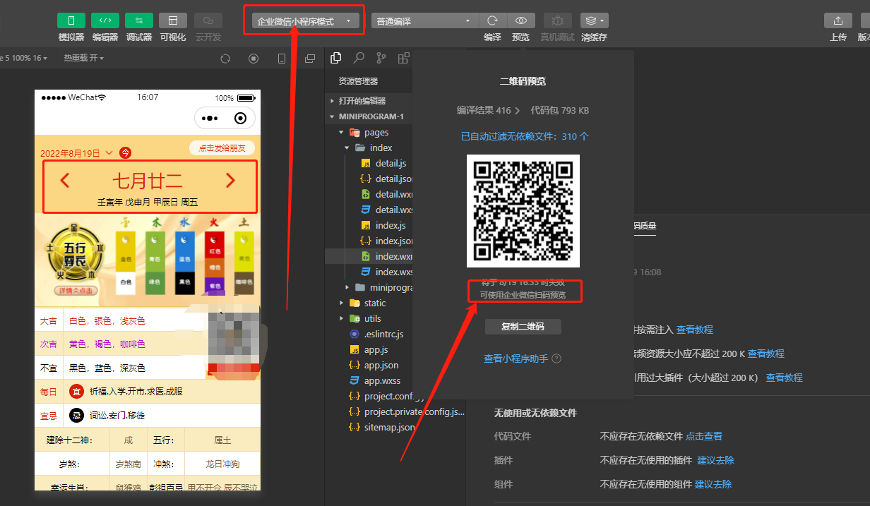Viewport: 870px width, 506px height.
Task: Tap 点击发给朋友 share button in simulator
Action: pos(222,148)
